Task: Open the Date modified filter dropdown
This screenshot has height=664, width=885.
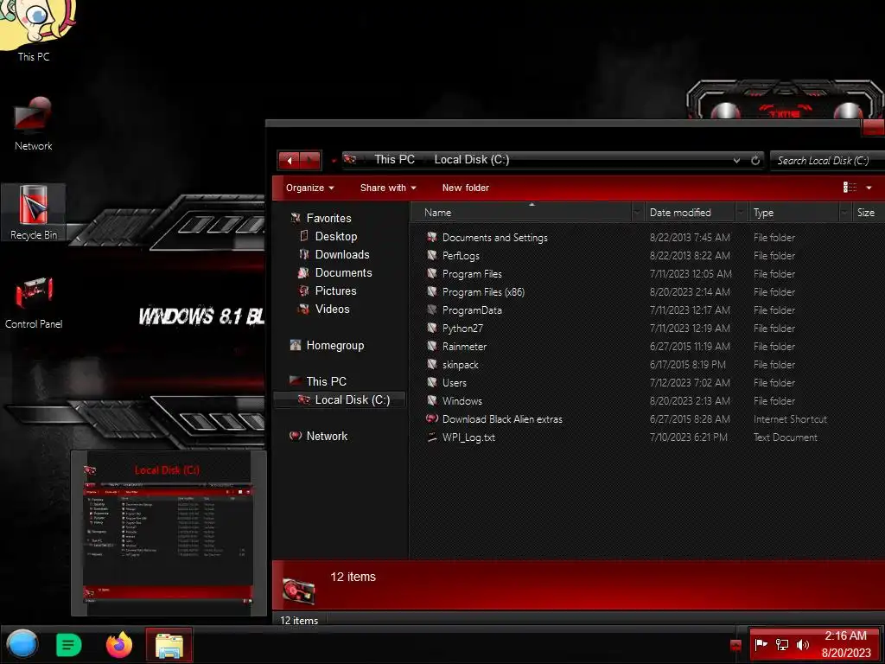Action: [x=741, y=213]
